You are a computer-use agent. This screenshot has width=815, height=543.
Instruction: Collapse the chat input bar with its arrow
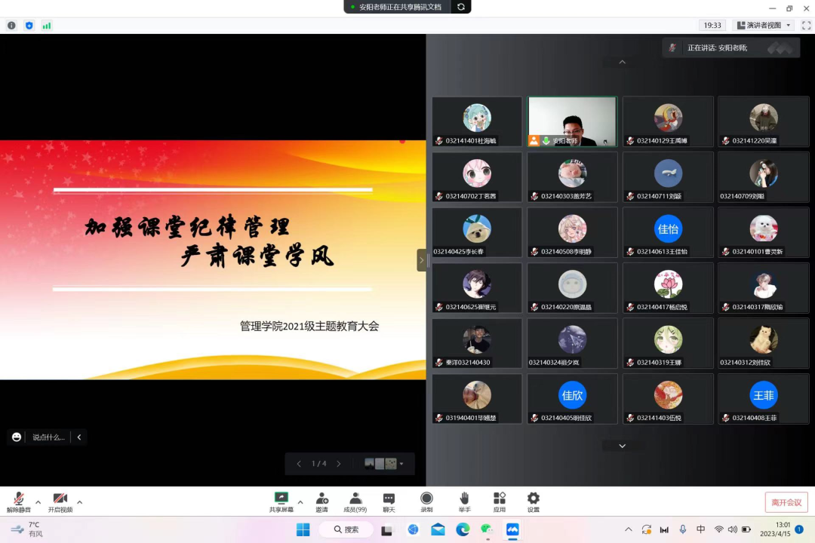click(79, 437)
